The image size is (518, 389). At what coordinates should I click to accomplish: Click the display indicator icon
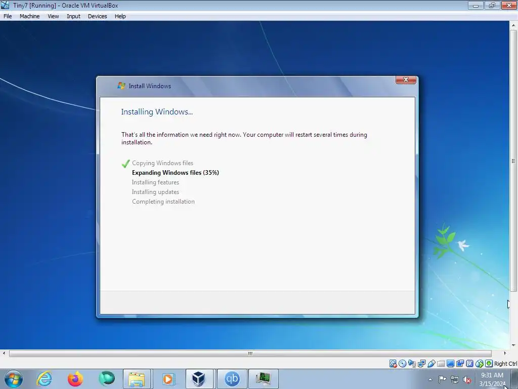coord(450,364)
